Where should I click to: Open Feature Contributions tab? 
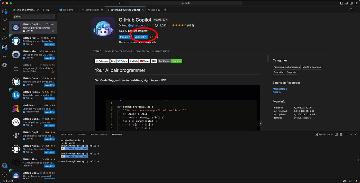[x=118, y=51]
